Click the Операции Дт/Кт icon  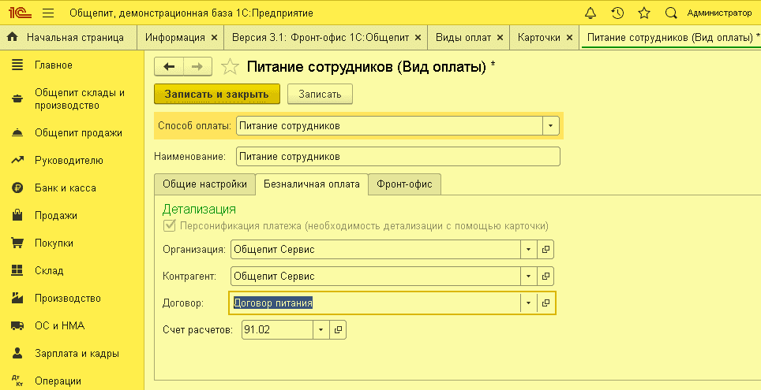(17, 381)
